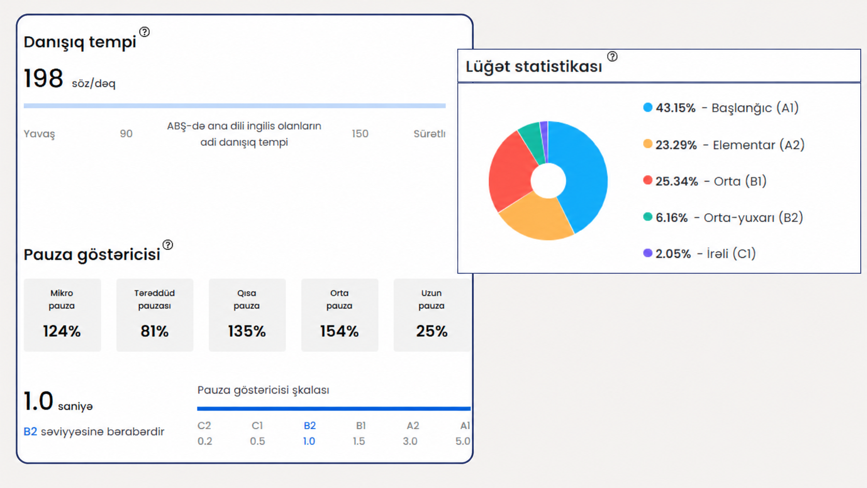Open help icon beside Danışıq tempi
The width and height of the screenshot is (867, 488).
click(x=145, y=32)
